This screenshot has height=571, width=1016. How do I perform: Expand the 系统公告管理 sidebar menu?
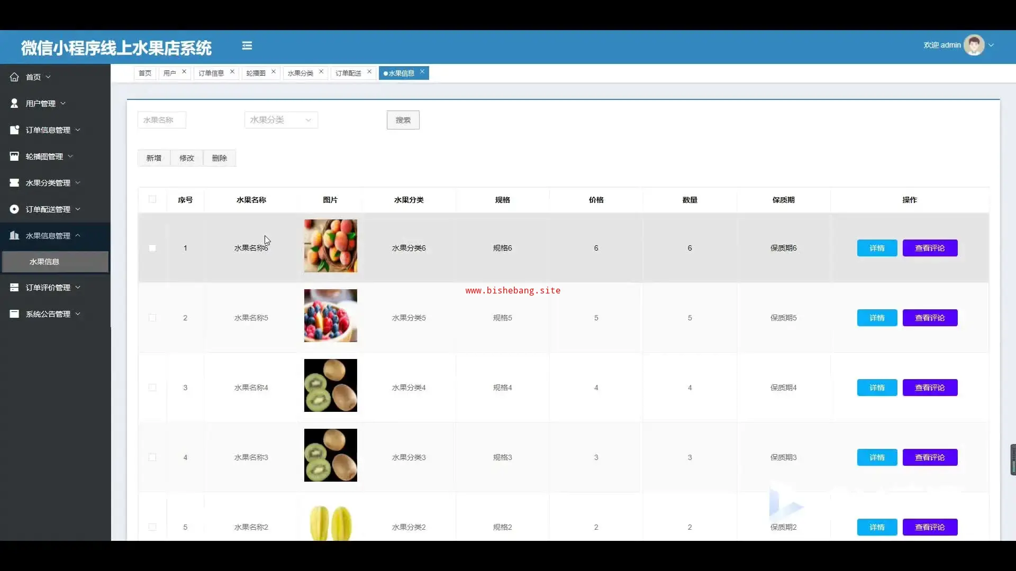pyautogui.click(x=48, y=314)
